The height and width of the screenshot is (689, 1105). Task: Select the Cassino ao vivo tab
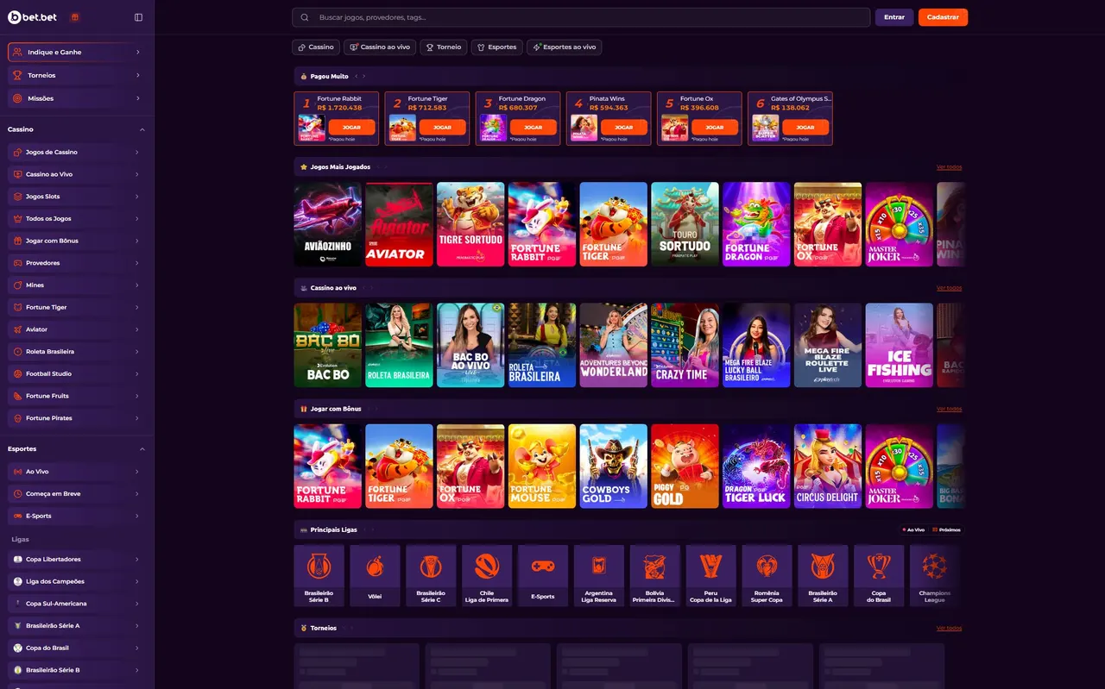(380, 47)
